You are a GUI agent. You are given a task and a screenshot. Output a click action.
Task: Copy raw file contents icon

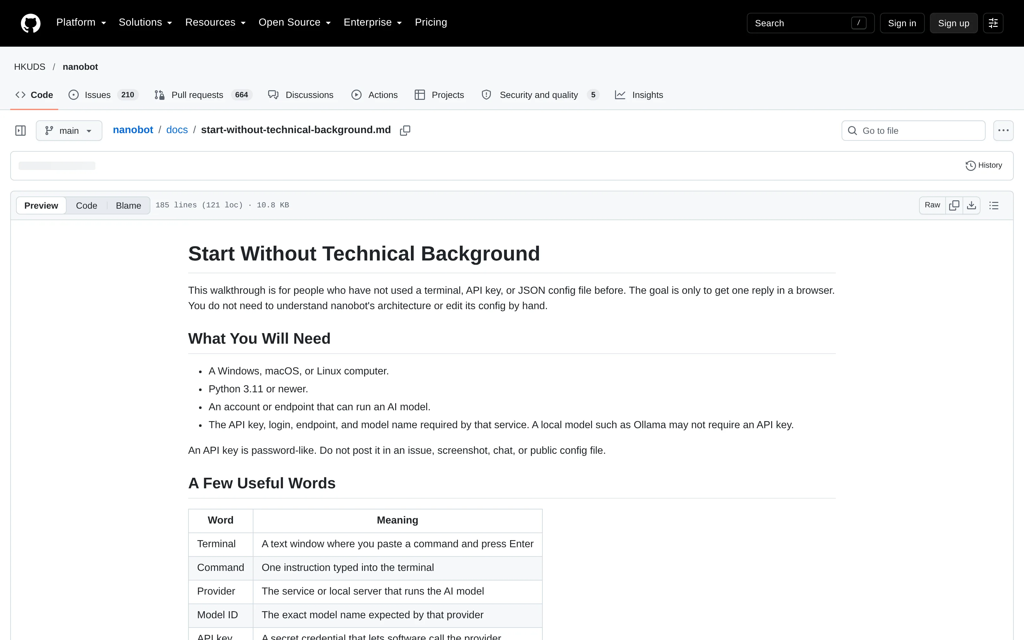954,205
